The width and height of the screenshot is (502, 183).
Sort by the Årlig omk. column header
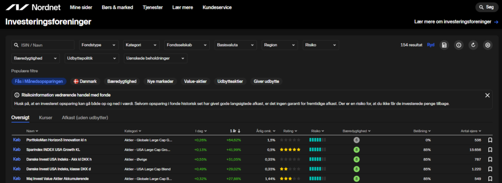[266, 131]
